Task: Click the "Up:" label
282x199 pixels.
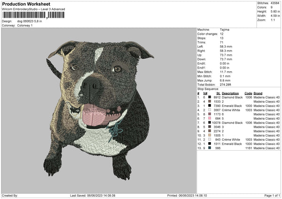Action: pyautogui.click(x=199, y=55)
